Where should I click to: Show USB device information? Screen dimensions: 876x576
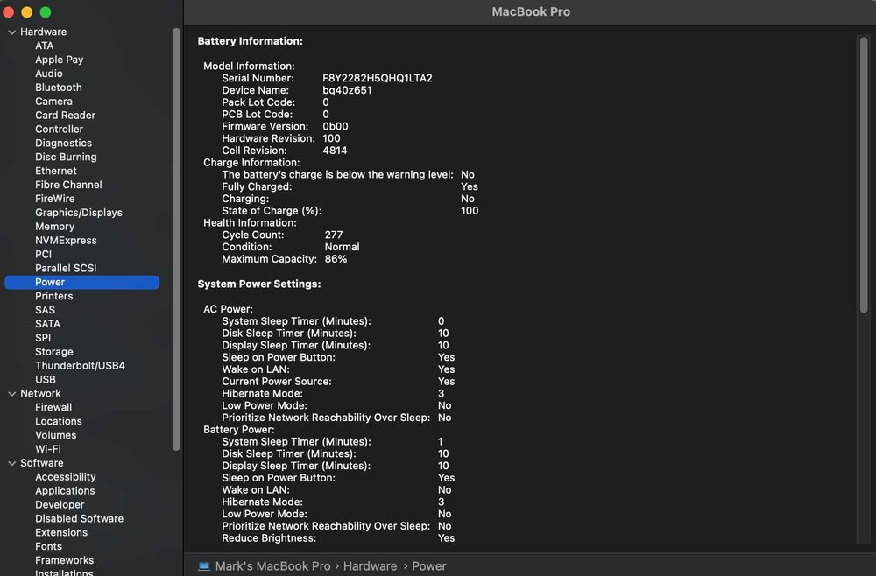click(46, 380)
